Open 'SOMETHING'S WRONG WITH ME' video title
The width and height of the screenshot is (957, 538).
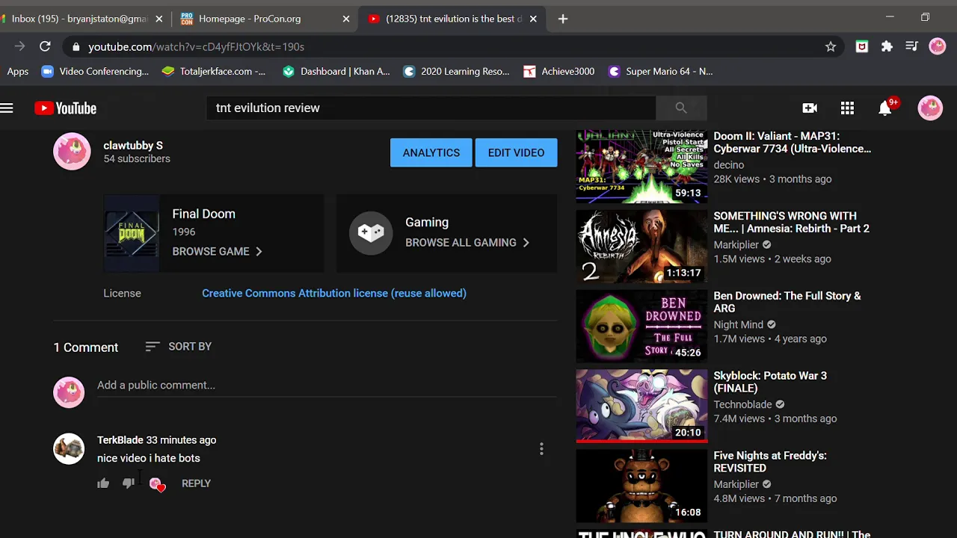(791, 223)
